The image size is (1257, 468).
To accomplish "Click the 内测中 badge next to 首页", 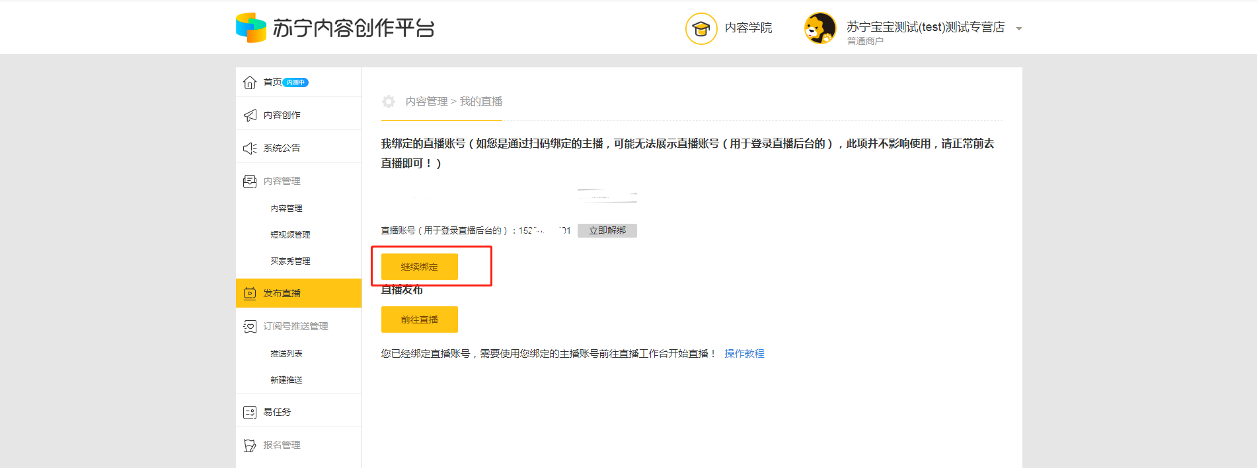I will click(295, 83).
